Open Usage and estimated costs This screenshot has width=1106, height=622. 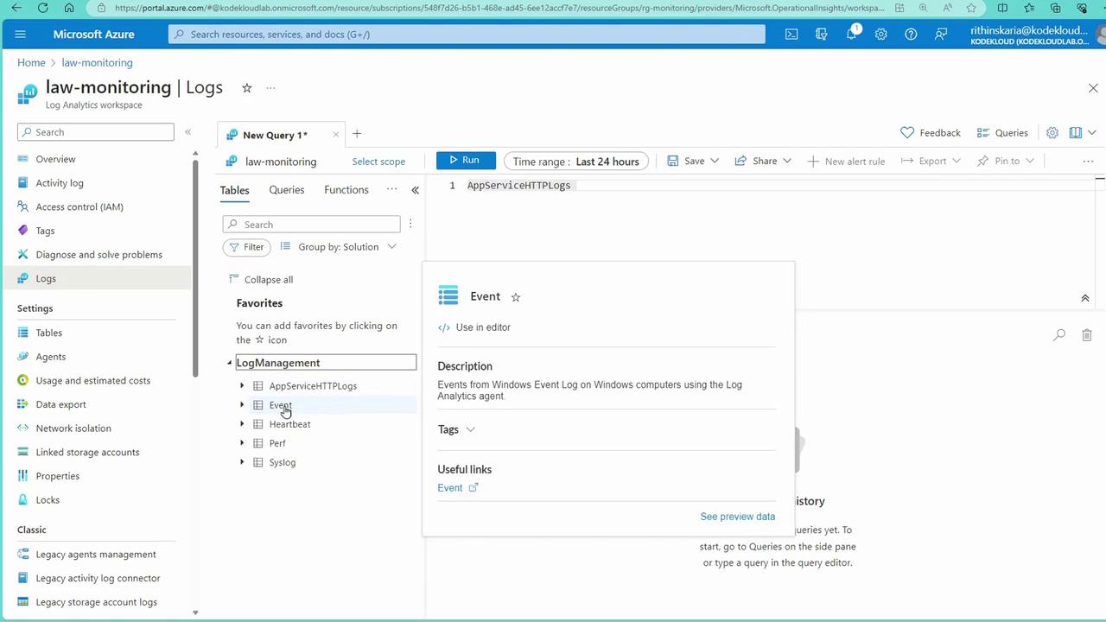click(x=93, y=380)
